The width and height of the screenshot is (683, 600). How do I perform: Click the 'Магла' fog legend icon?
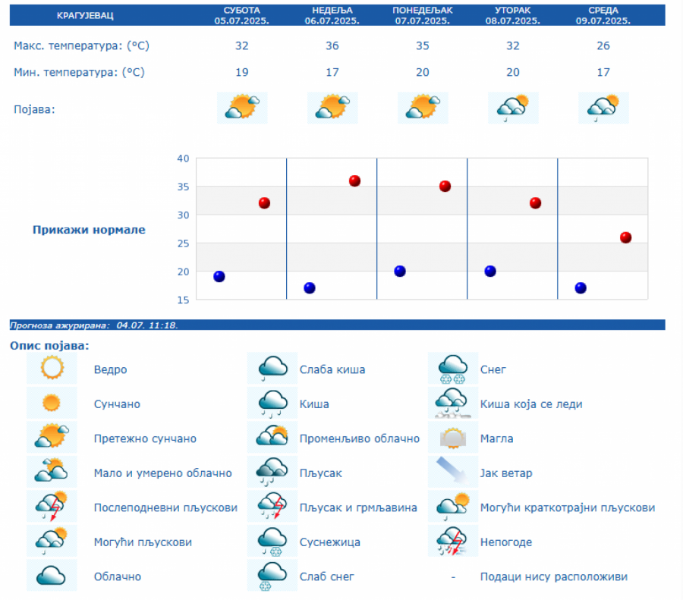click(453, 438)
